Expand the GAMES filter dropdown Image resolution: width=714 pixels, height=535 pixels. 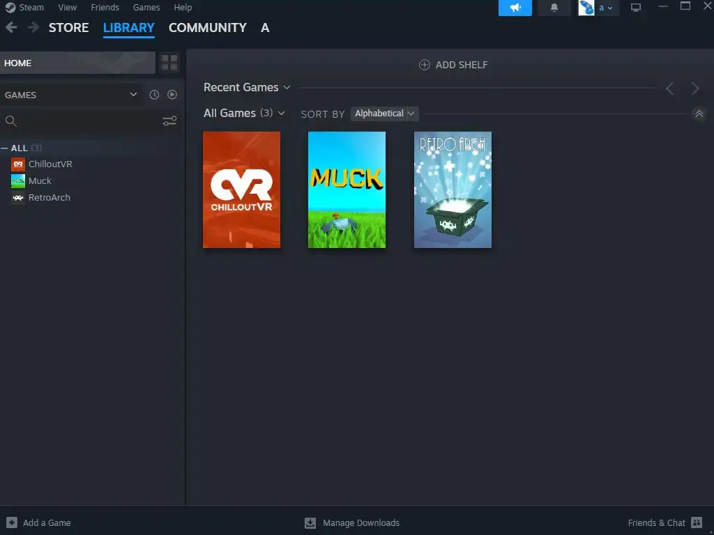133,95
